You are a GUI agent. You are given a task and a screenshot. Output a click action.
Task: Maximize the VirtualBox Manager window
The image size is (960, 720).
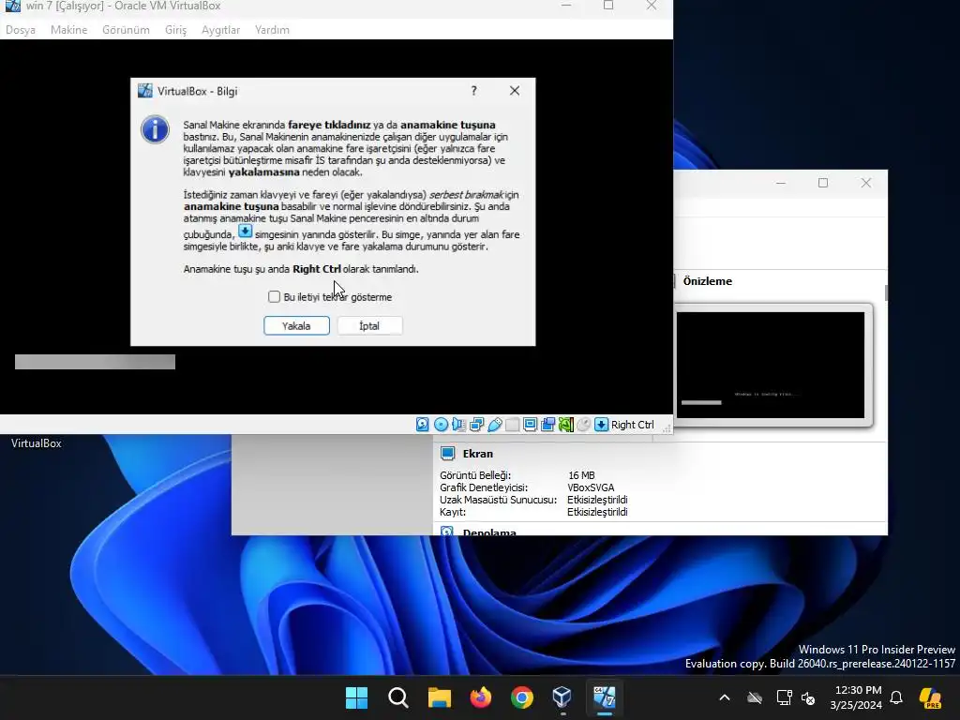(823, 183)
